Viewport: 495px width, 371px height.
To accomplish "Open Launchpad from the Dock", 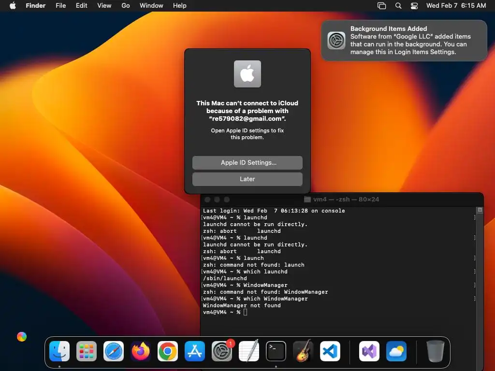I will click(87, 351).
